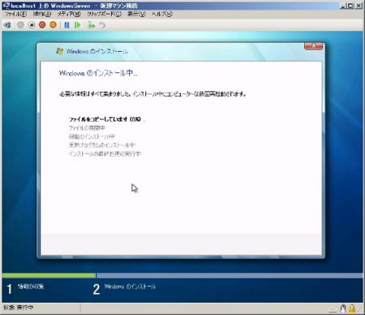This screenshot has width=365, height=315.
Task: Open the ヘルプ(H) menu
Action: (x=162, y=14)
